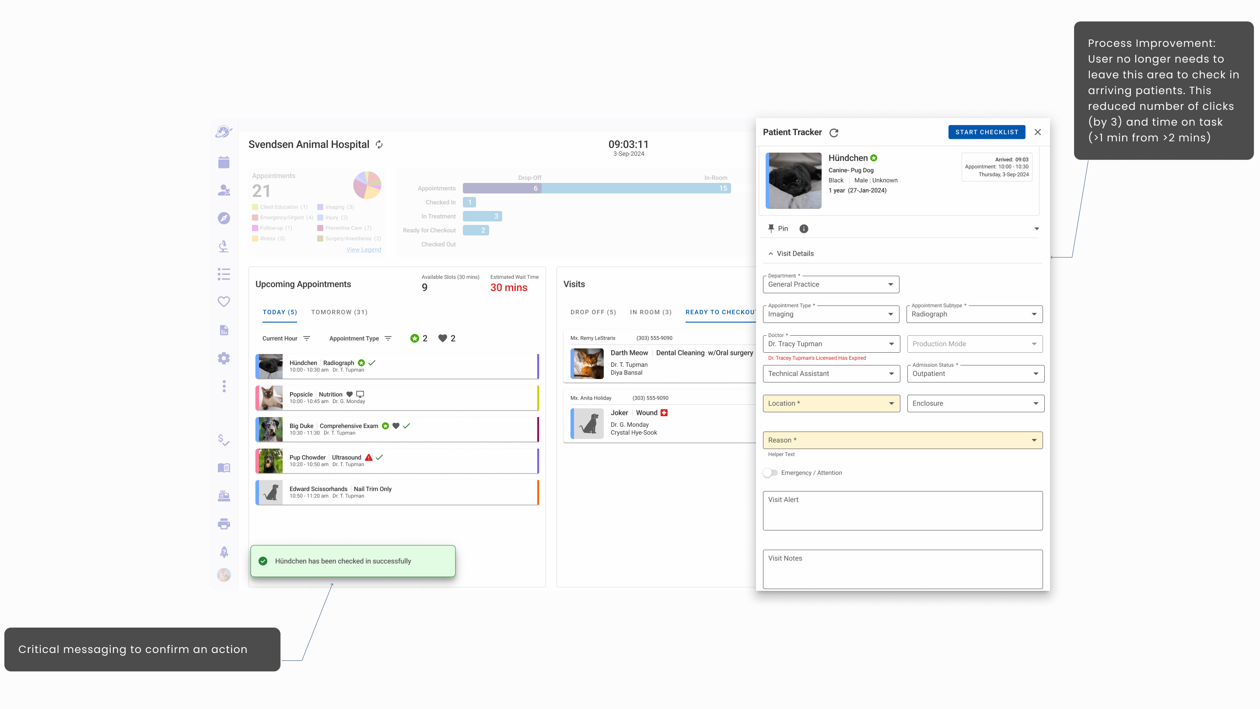
Task: Open the Location dropdown
Action: 831,403
